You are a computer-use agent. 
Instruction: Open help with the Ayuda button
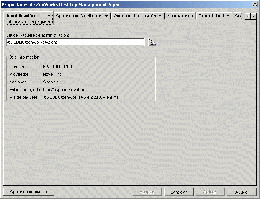[242, 192]
